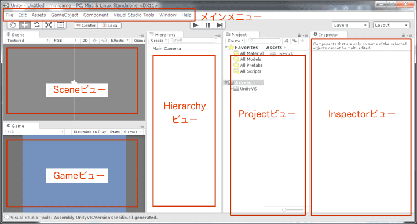
Task: Select the Rect transform tool
Action: click(61, 25)
